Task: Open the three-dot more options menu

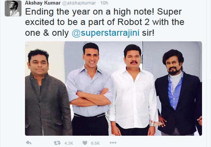Action: (113, 143)
